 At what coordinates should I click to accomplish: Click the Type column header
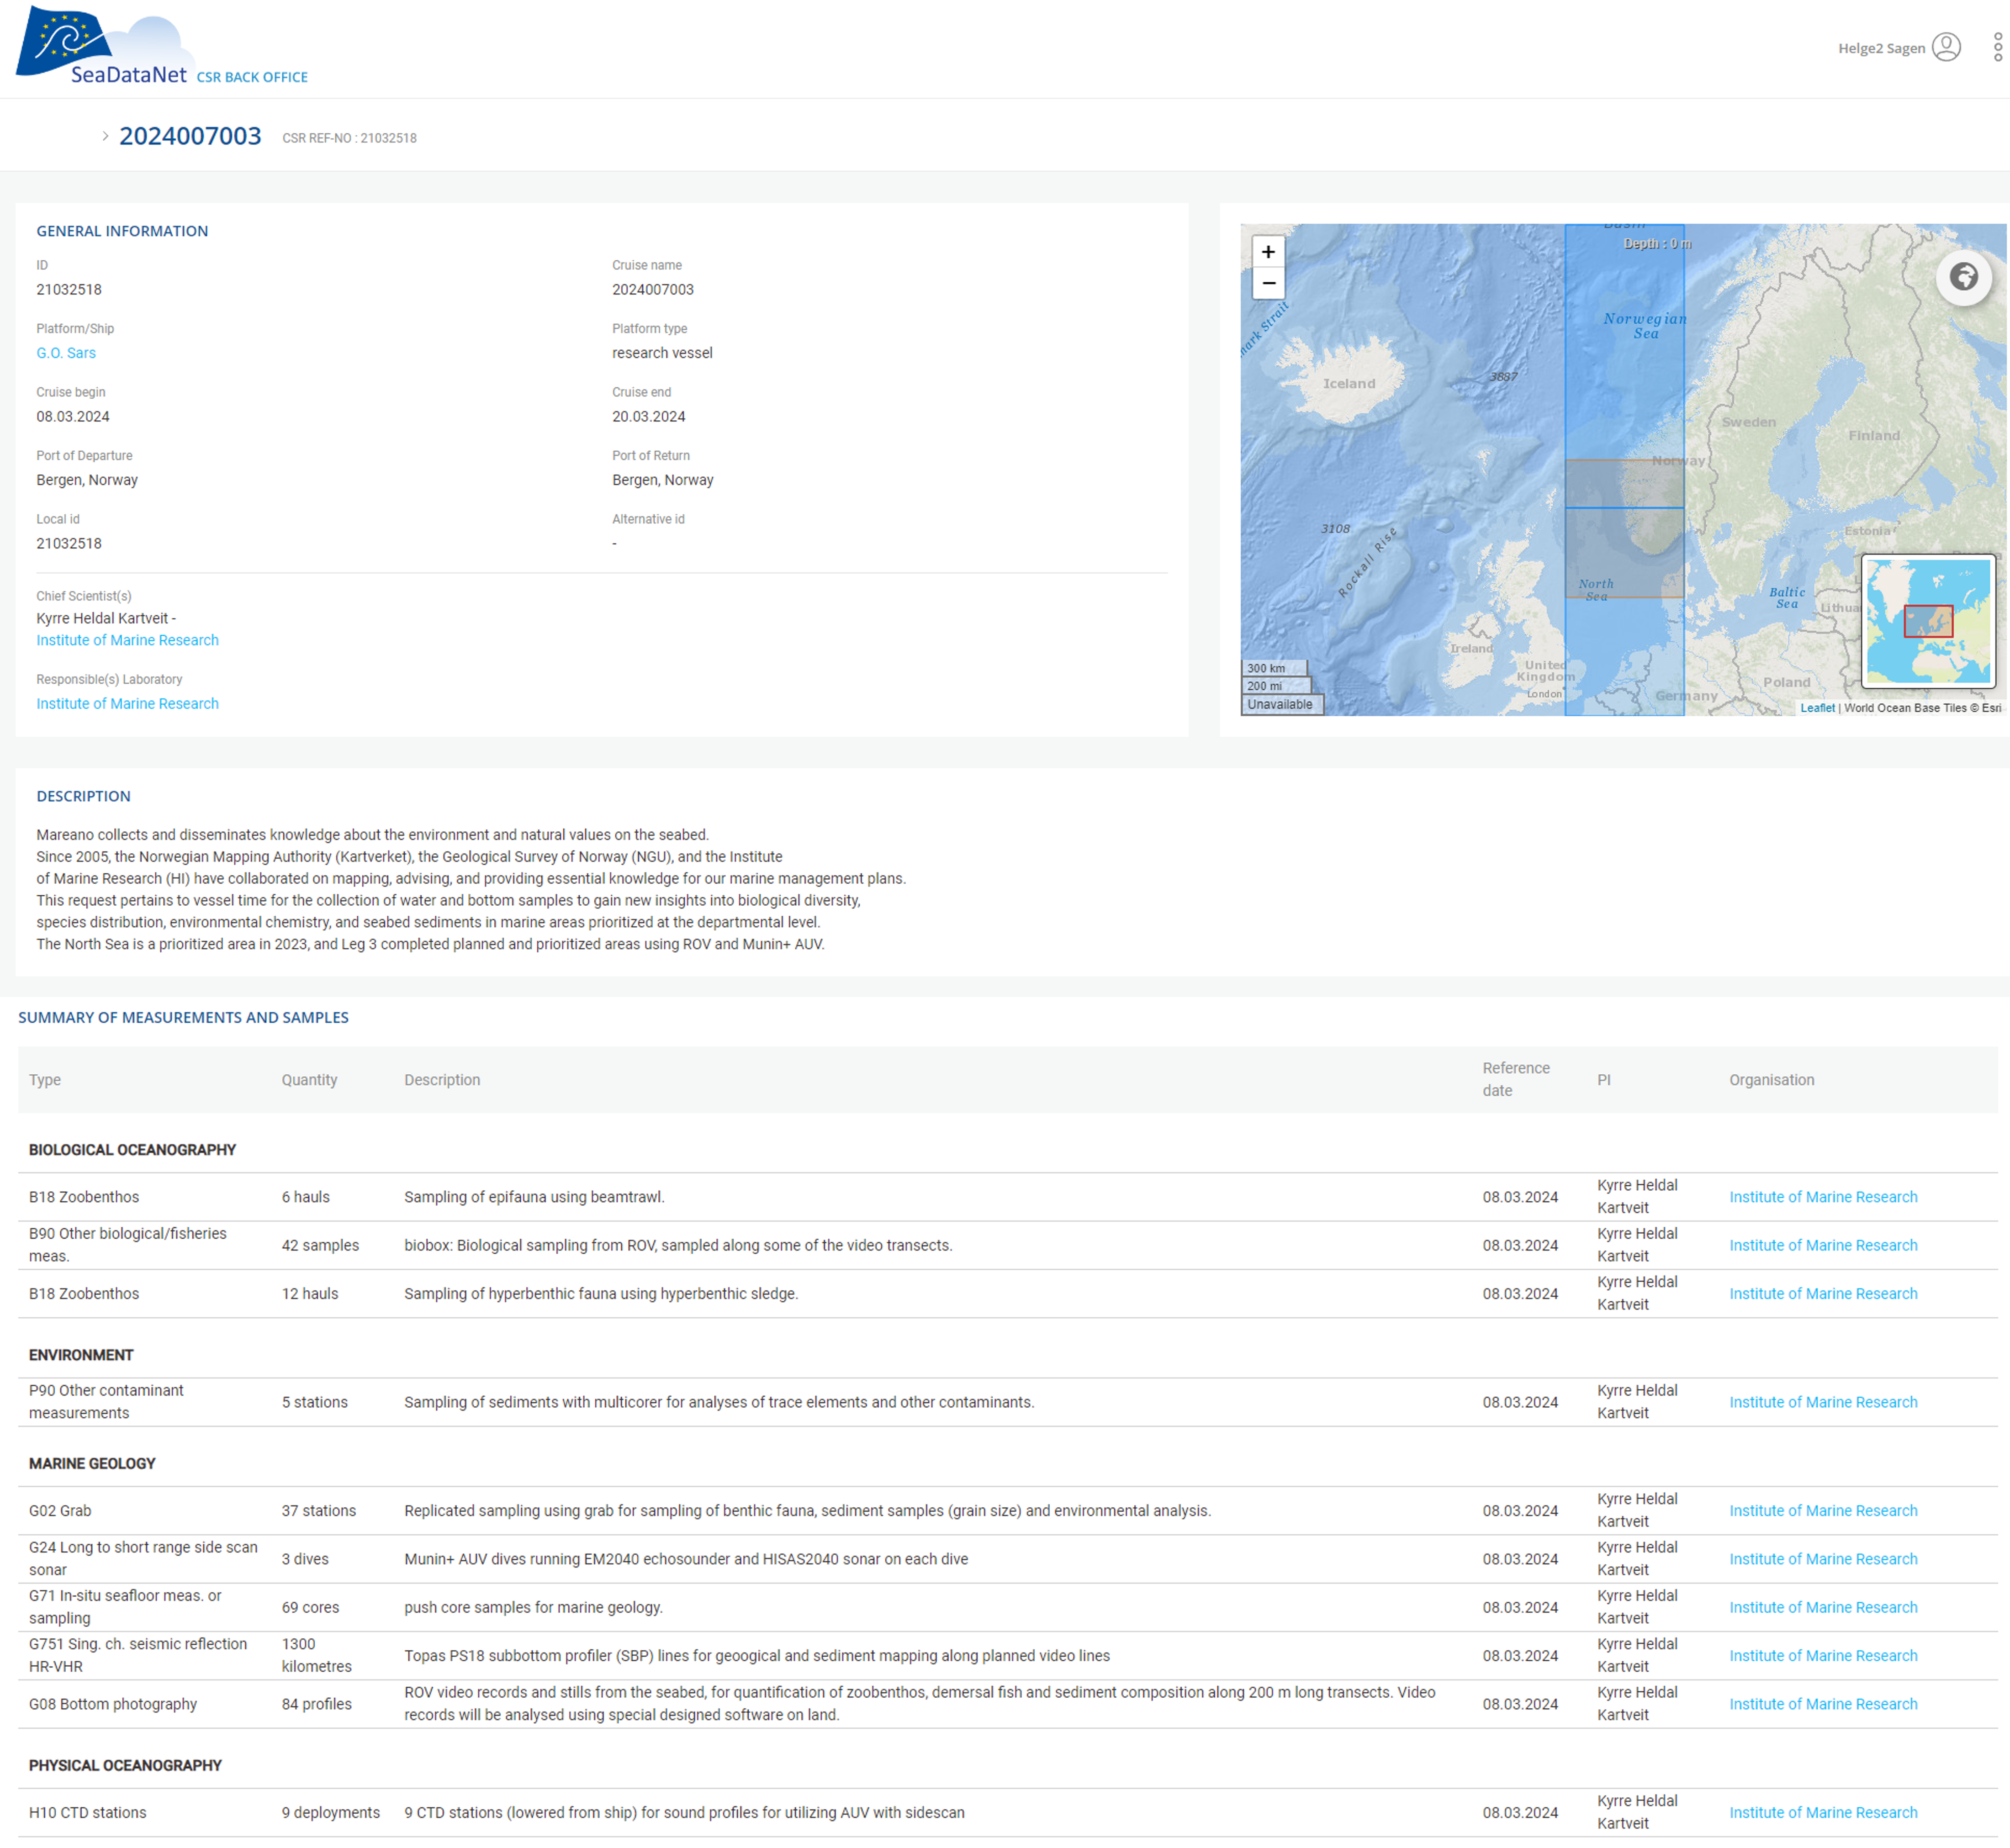(x=45, y=1080)
